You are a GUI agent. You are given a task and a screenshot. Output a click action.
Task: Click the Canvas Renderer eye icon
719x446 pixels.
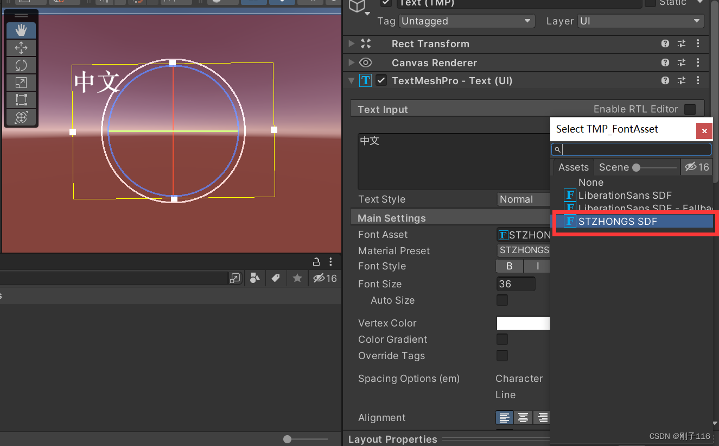[x=366, y=63]
